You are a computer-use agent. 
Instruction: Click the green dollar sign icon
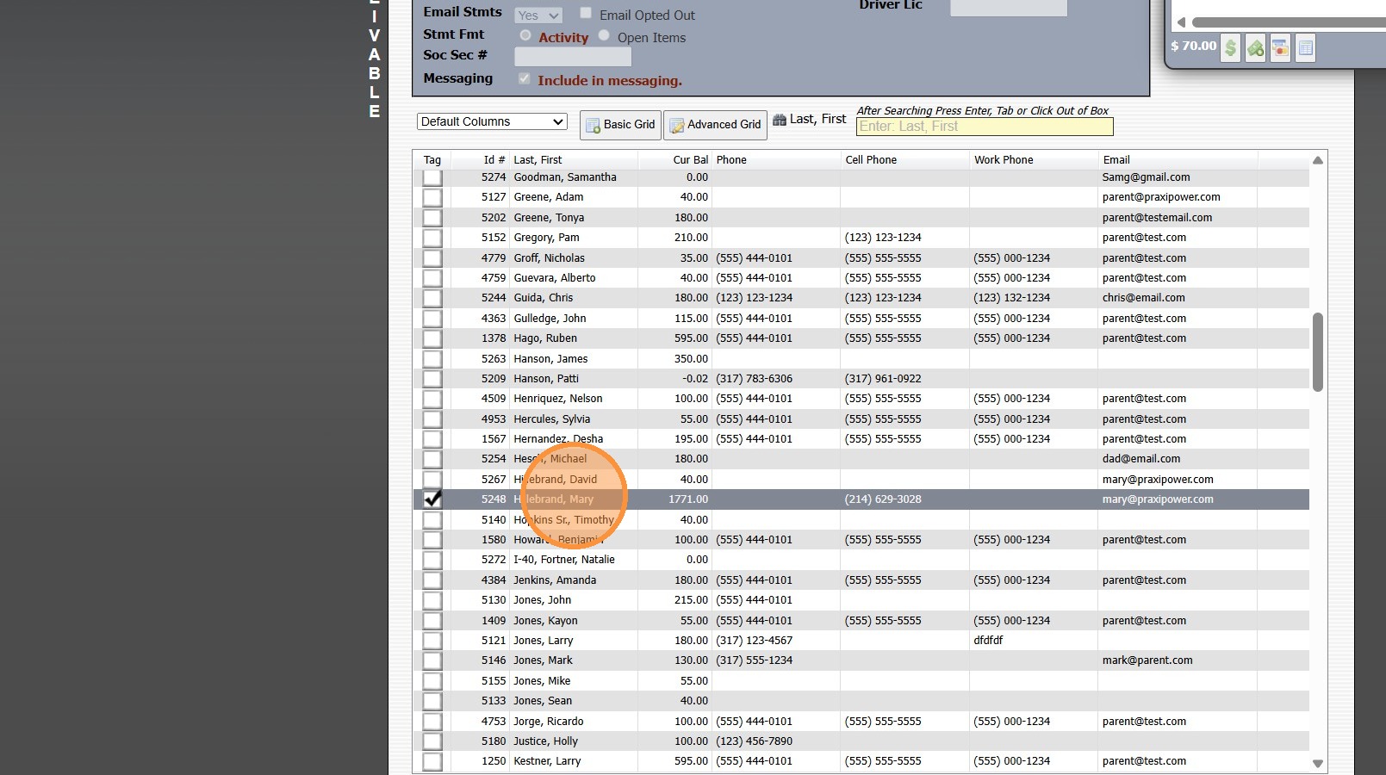(1231, 48)
